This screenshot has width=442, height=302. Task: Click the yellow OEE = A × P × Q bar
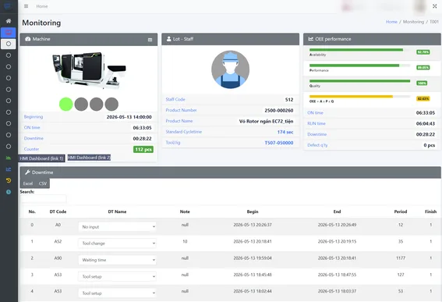(x=359, y=97)
